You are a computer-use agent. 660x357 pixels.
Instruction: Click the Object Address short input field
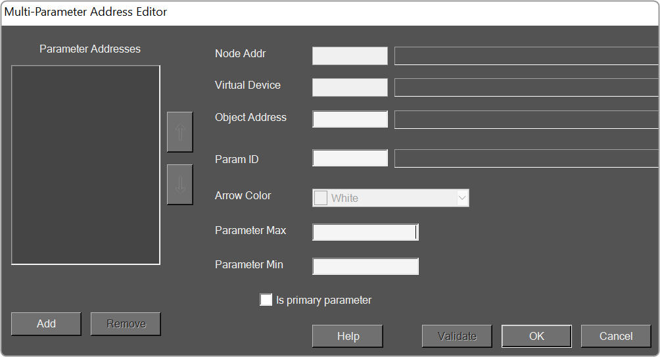coord(350,119)
